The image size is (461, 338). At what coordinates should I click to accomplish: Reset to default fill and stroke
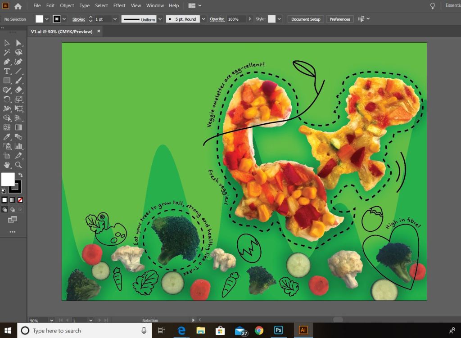[x=4, y=190]
